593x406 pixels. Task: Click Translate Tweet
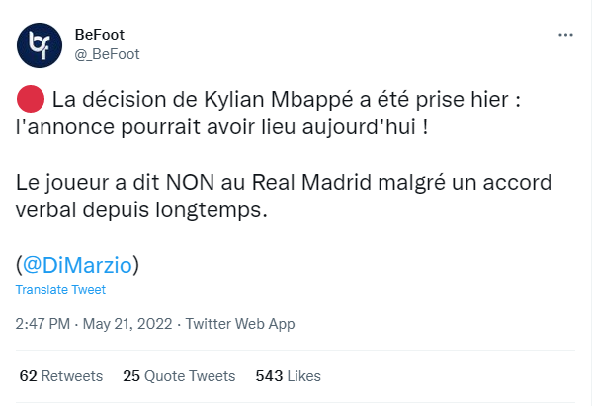coord(60,290)
